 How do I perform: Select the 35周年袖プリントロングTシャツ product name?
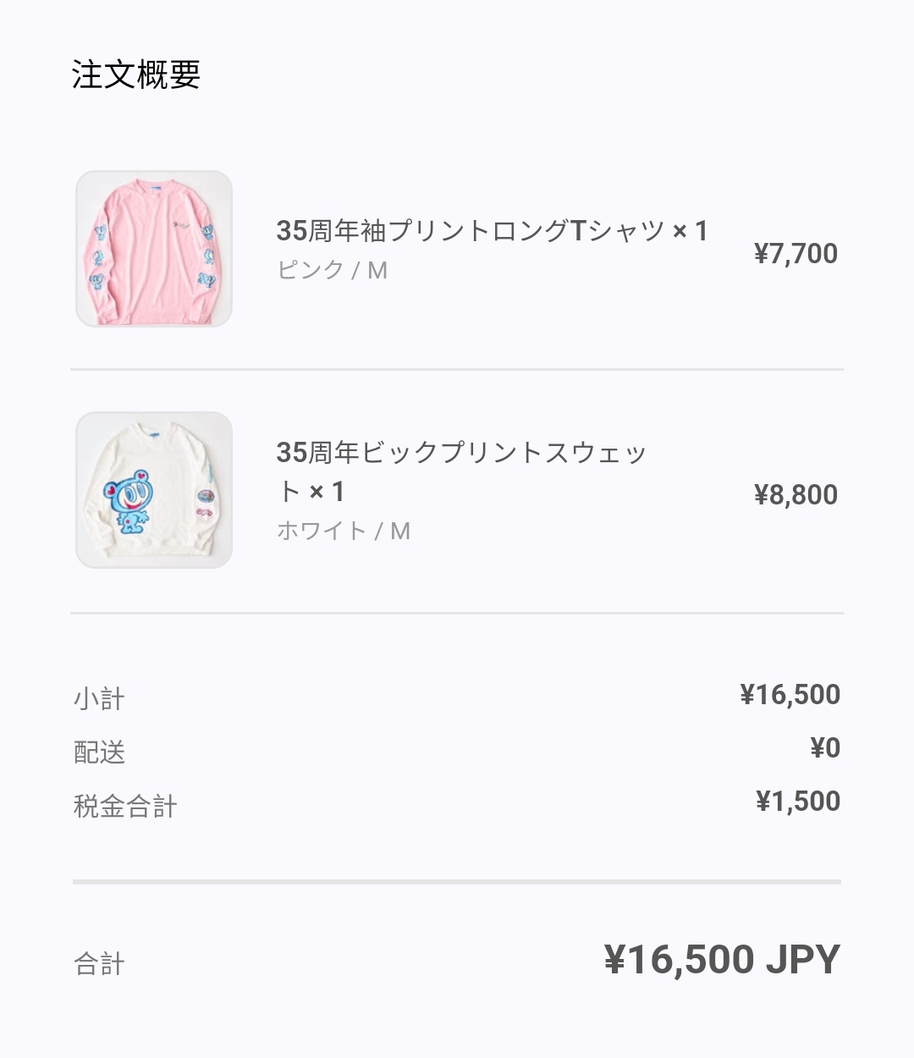(x=492, y=230)
